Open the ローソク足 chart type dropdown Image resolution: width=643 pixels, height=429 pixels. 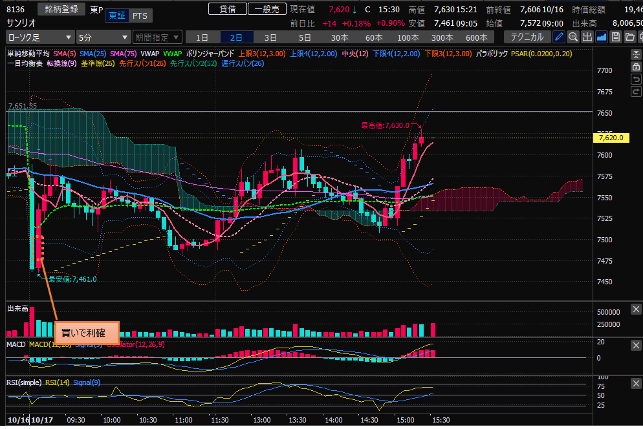(40, 37)
